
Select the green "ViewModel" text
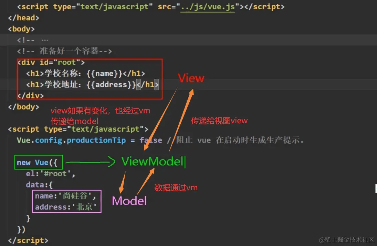point(151,161)
